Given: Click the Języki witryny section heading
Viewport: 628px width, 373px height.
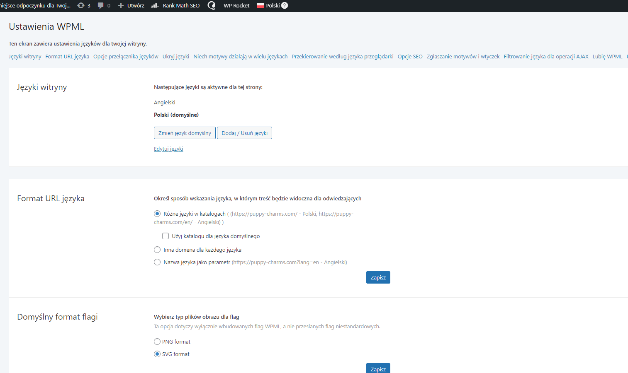Looking at the screenshot, I should point(42,87).
